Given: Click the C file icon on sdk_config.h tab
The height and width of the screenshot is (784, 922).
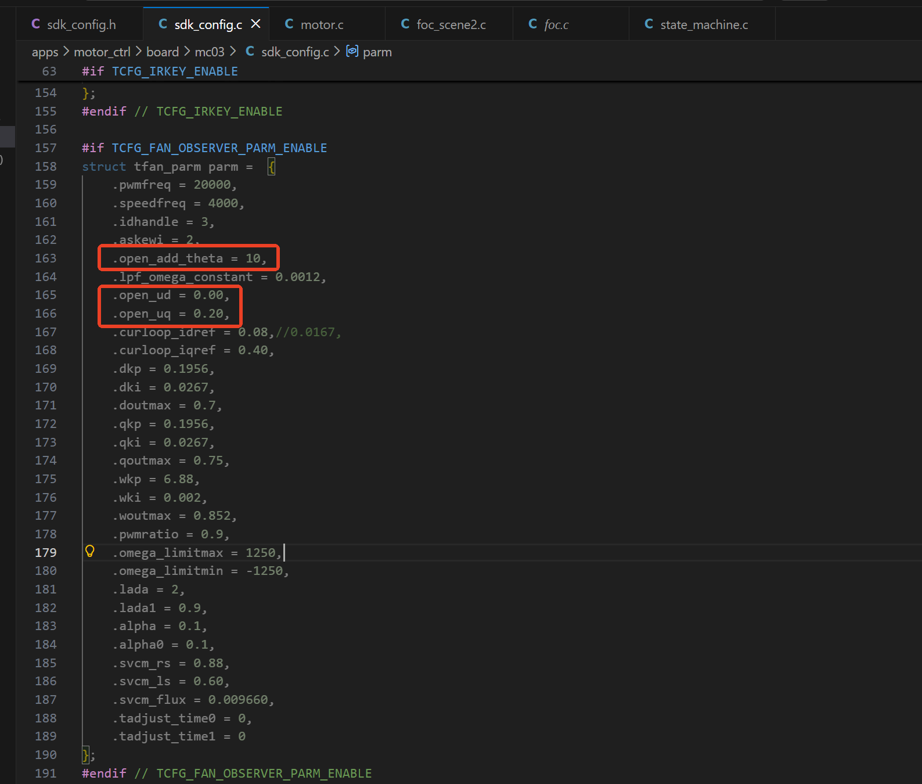Looking at the screenshot, I should pyautogui.click(x=36, y=24).
